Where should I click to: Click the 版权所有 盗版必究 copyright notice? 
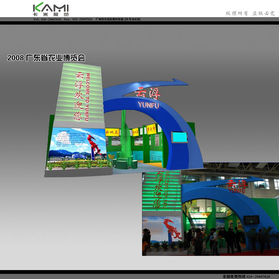click(250, 13)
